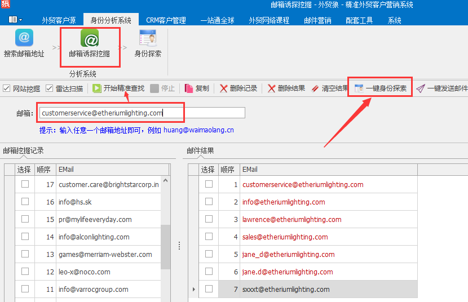This screenshot has height=302, width=468.
Task: Click the row indicator arrow beside row 7
Action: point(194,289)
